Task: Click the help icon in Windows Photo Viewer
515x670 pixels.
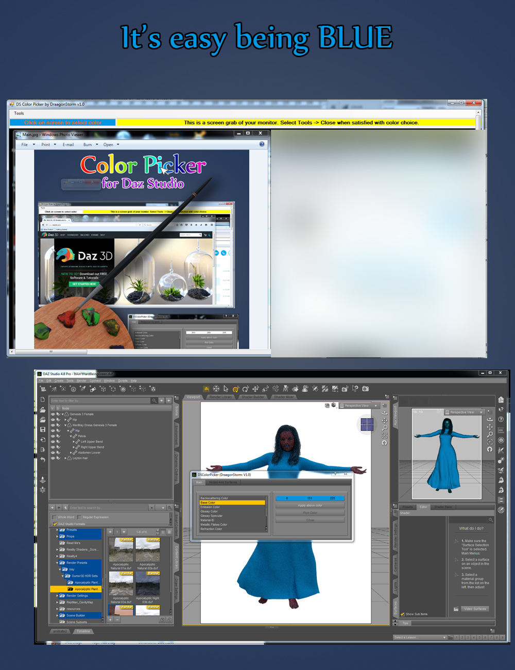Action: tap(262, 144)
